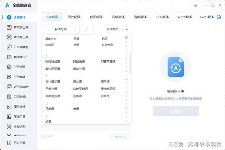Image resolution: width=225 pixels, height=150 pixels.
Task: Collapse the 简体中文 target language dropdown
Action: click(x=112, y=29)
